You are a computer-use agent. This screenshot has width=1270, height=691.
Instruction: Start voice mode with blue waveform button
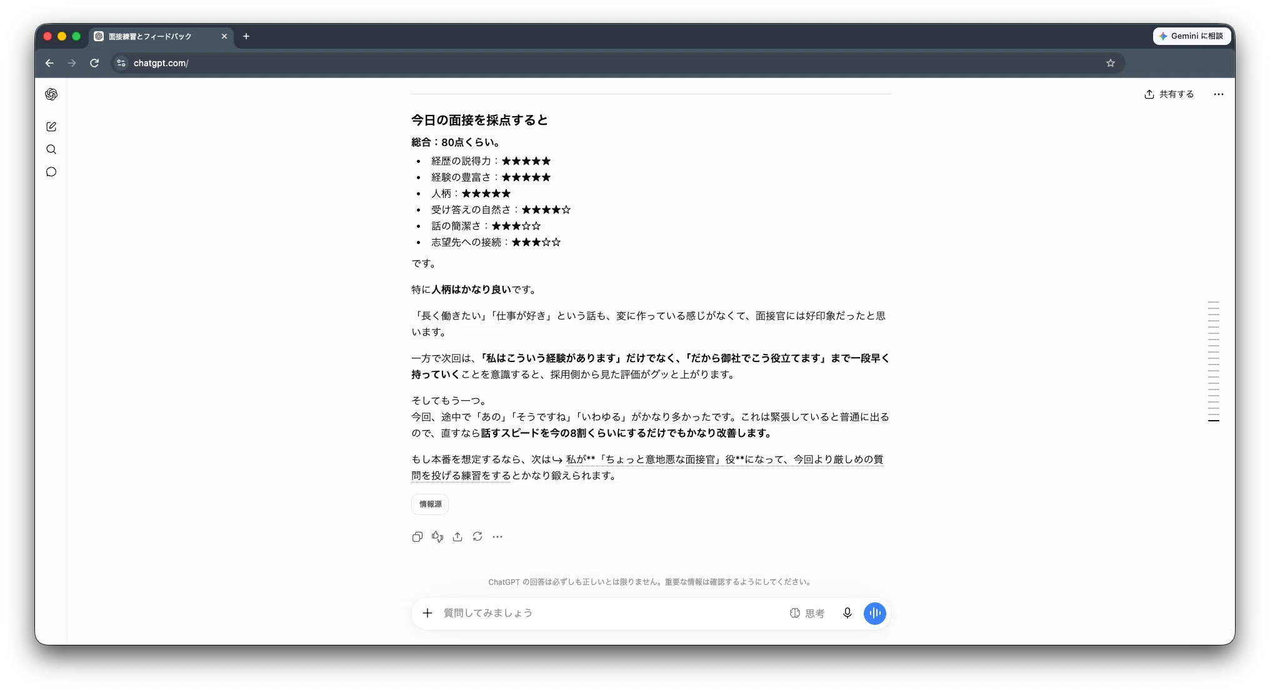pos(875,613)
